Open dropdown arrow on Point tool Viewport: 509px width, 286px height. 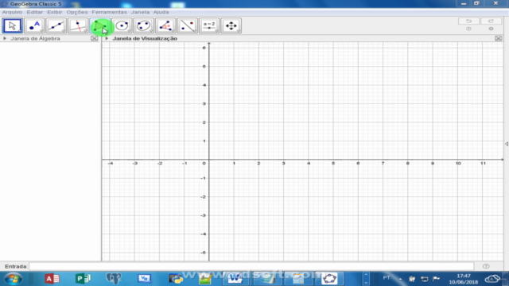click(42, 32)
